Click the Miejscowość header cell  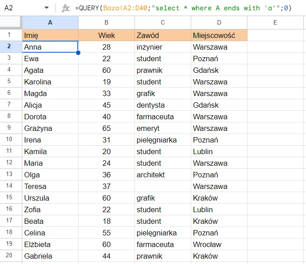pos(219,35)
